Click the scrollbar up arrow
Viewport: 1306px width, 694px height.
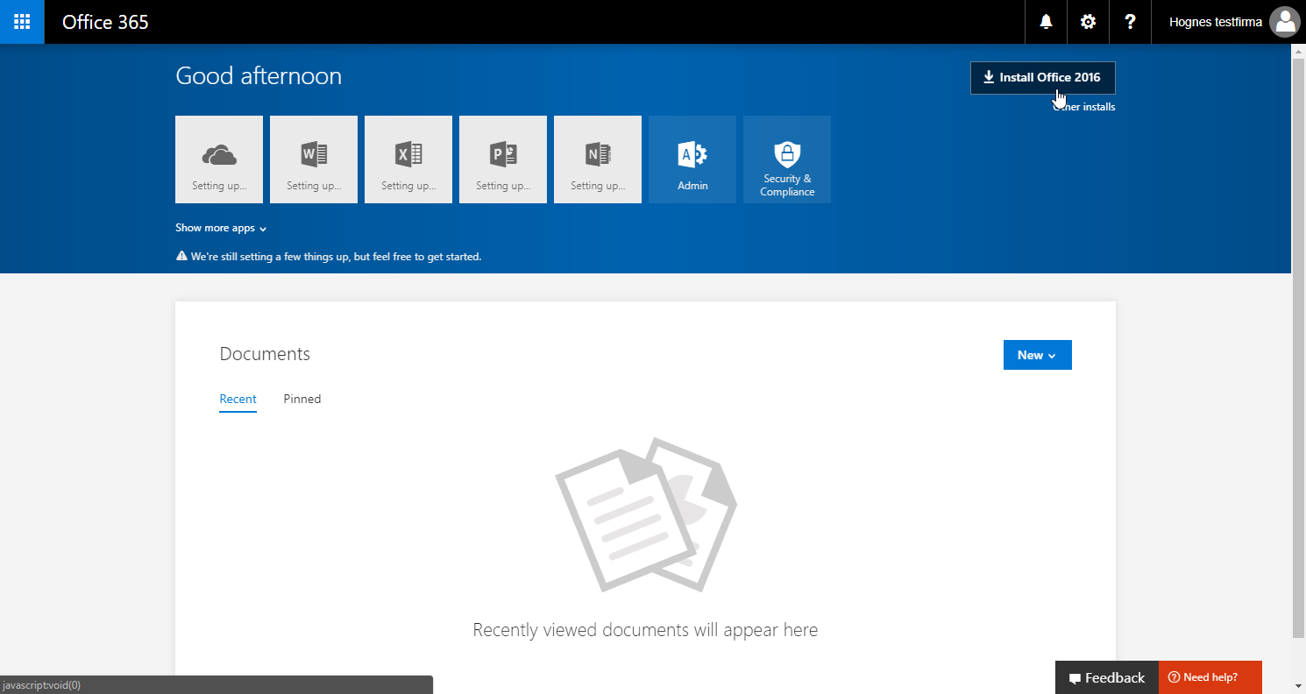click(1298, 51)
